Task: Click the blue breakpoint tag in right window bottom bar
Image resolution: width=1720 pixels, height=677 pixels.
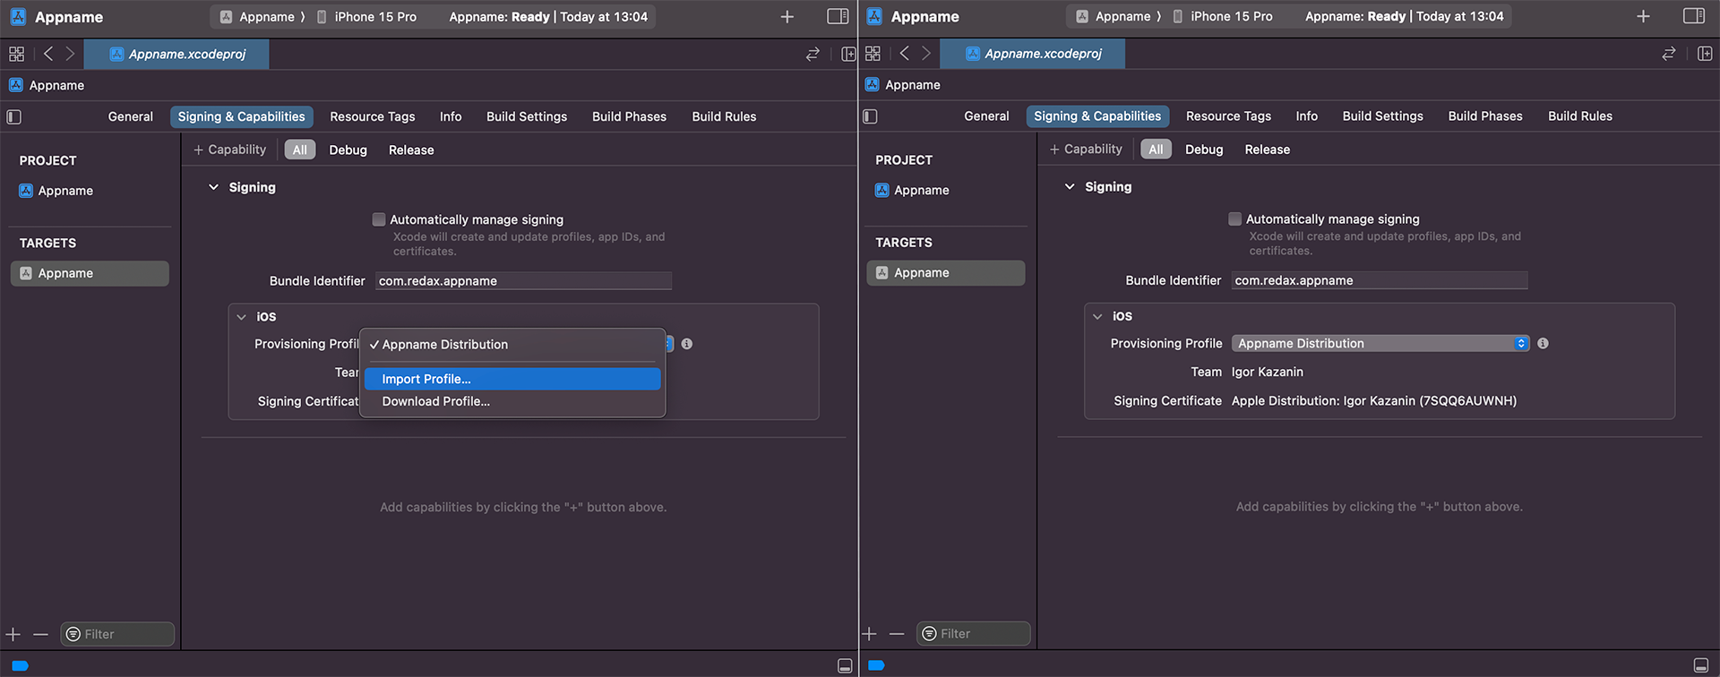Action: 876,664
